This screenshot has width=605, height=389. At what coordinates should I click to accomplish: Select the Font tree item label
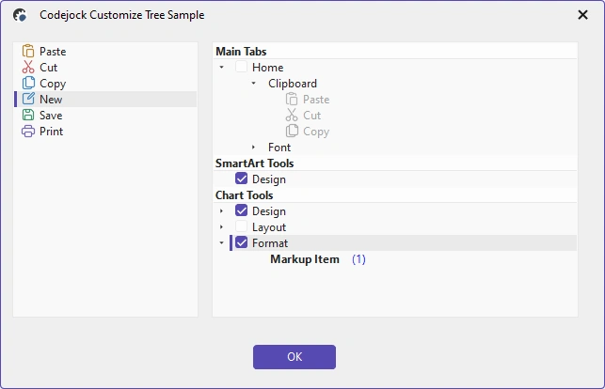[x=279, y=148]
